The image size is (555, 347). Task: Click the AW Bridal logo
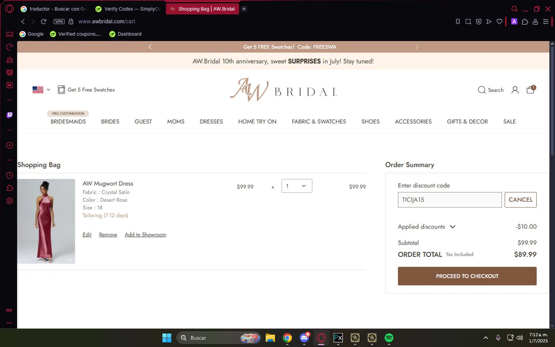(283, 90)
